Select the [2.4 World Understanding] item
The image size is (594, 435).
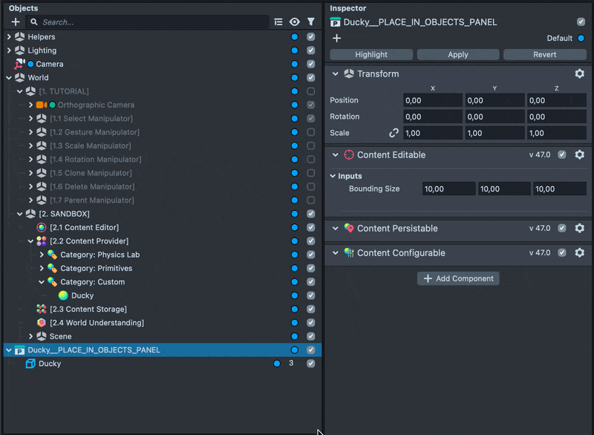coord(97,323)
